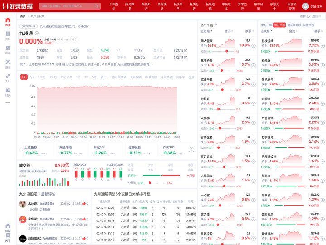Add 大参林 with its plus icon

coord(254,123)
